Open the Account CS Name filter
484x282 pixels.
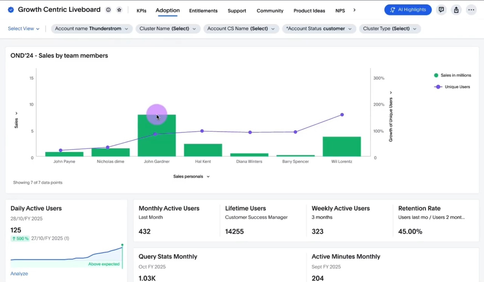click(241, 29)
